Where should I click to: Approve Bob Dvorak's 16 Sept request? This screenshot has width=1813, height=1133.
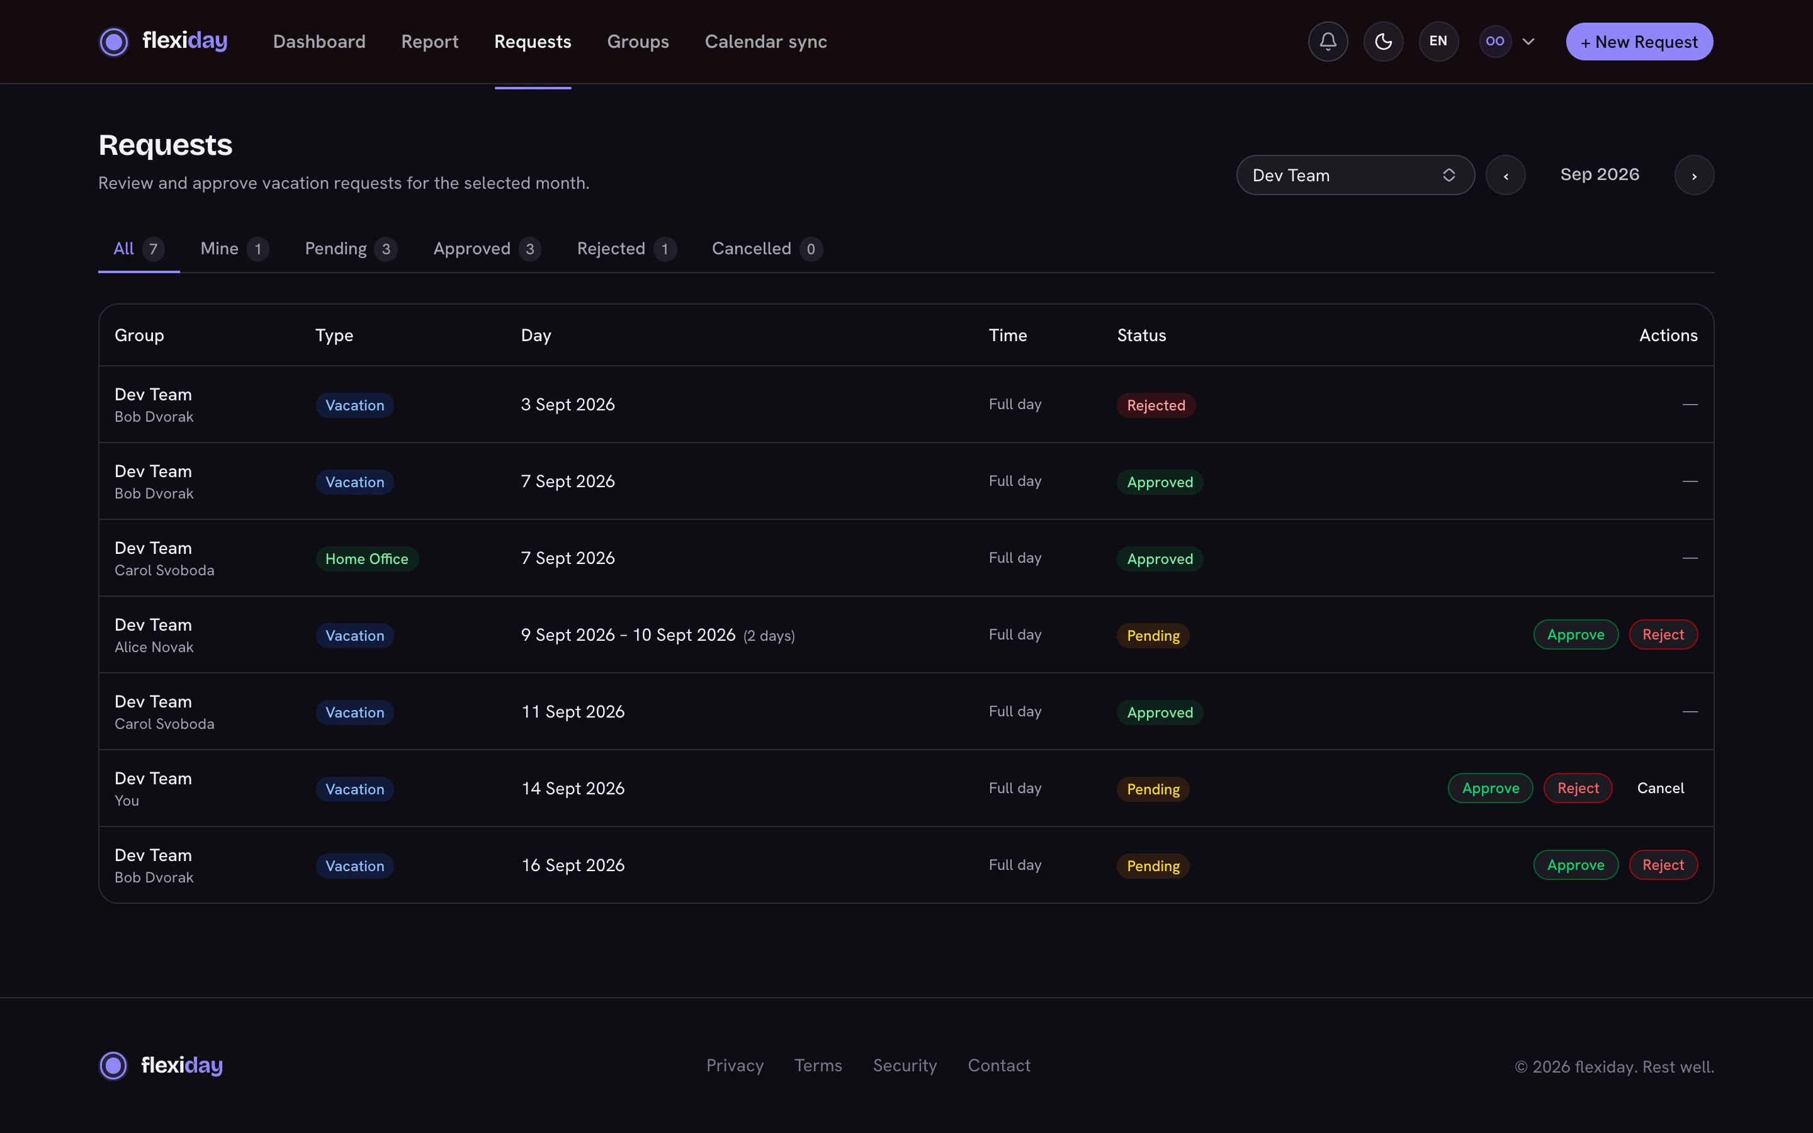(1576, 865)
